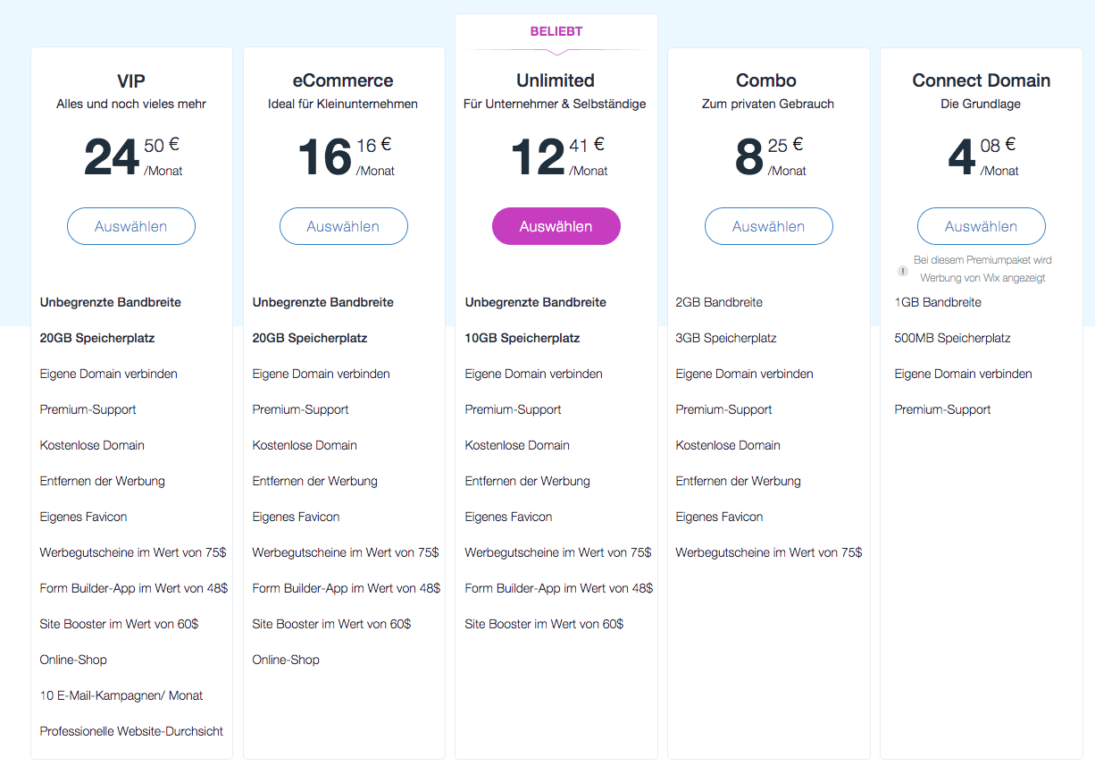The width and height of the screenshot is (1095, 766).
Task: Select the VIP plan Auswählen button
Action: point(131,226)
